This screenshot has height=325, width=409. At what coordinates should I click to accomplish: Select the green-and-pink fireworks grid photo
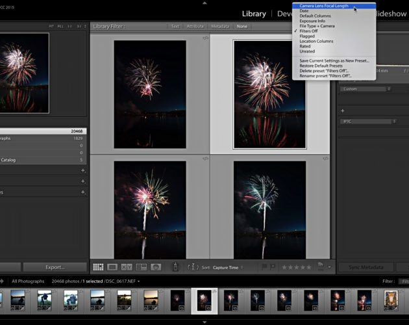coord(150,210)
